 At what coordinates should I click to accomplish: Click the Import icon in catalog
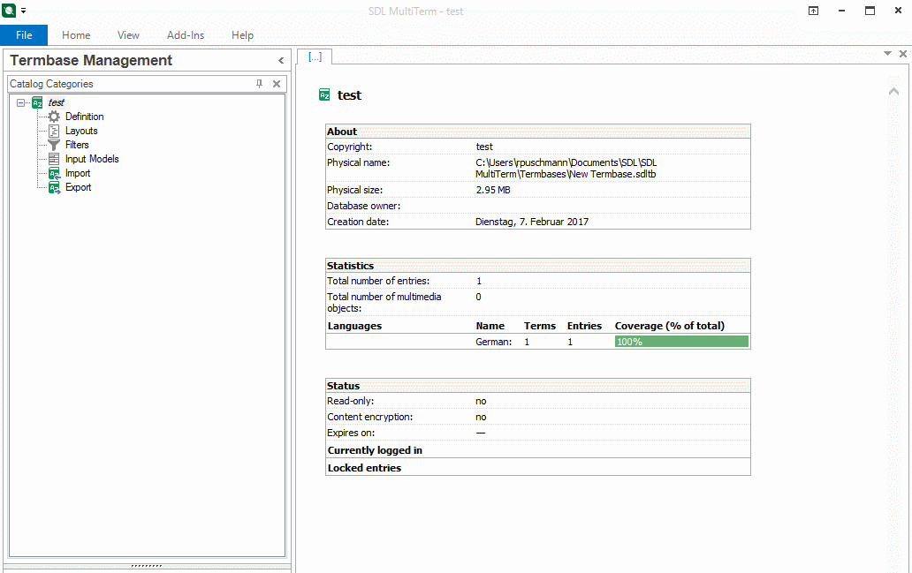pos(54,173)
